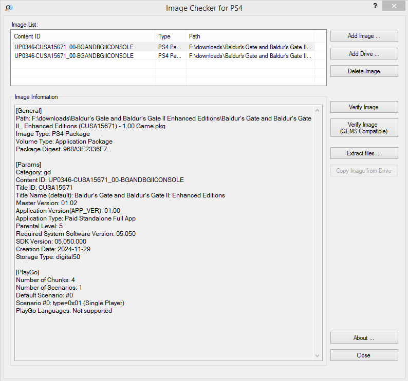
Task: Click the Default Scenario: #0 line
Action: click(45, 295)
